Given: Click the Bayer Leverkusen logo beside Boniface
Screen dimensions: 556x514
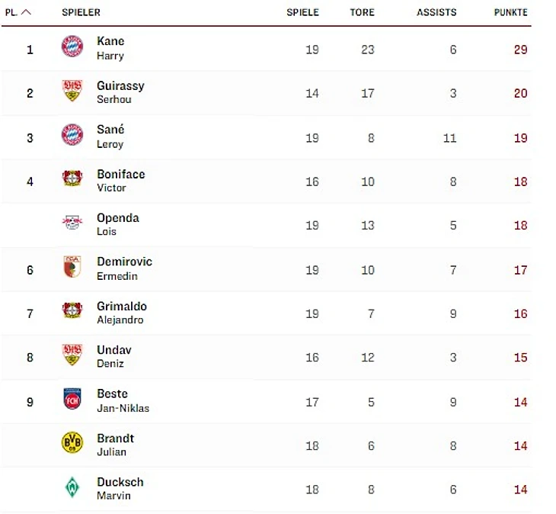Looking at the screenshot, I should coord(72,179).
